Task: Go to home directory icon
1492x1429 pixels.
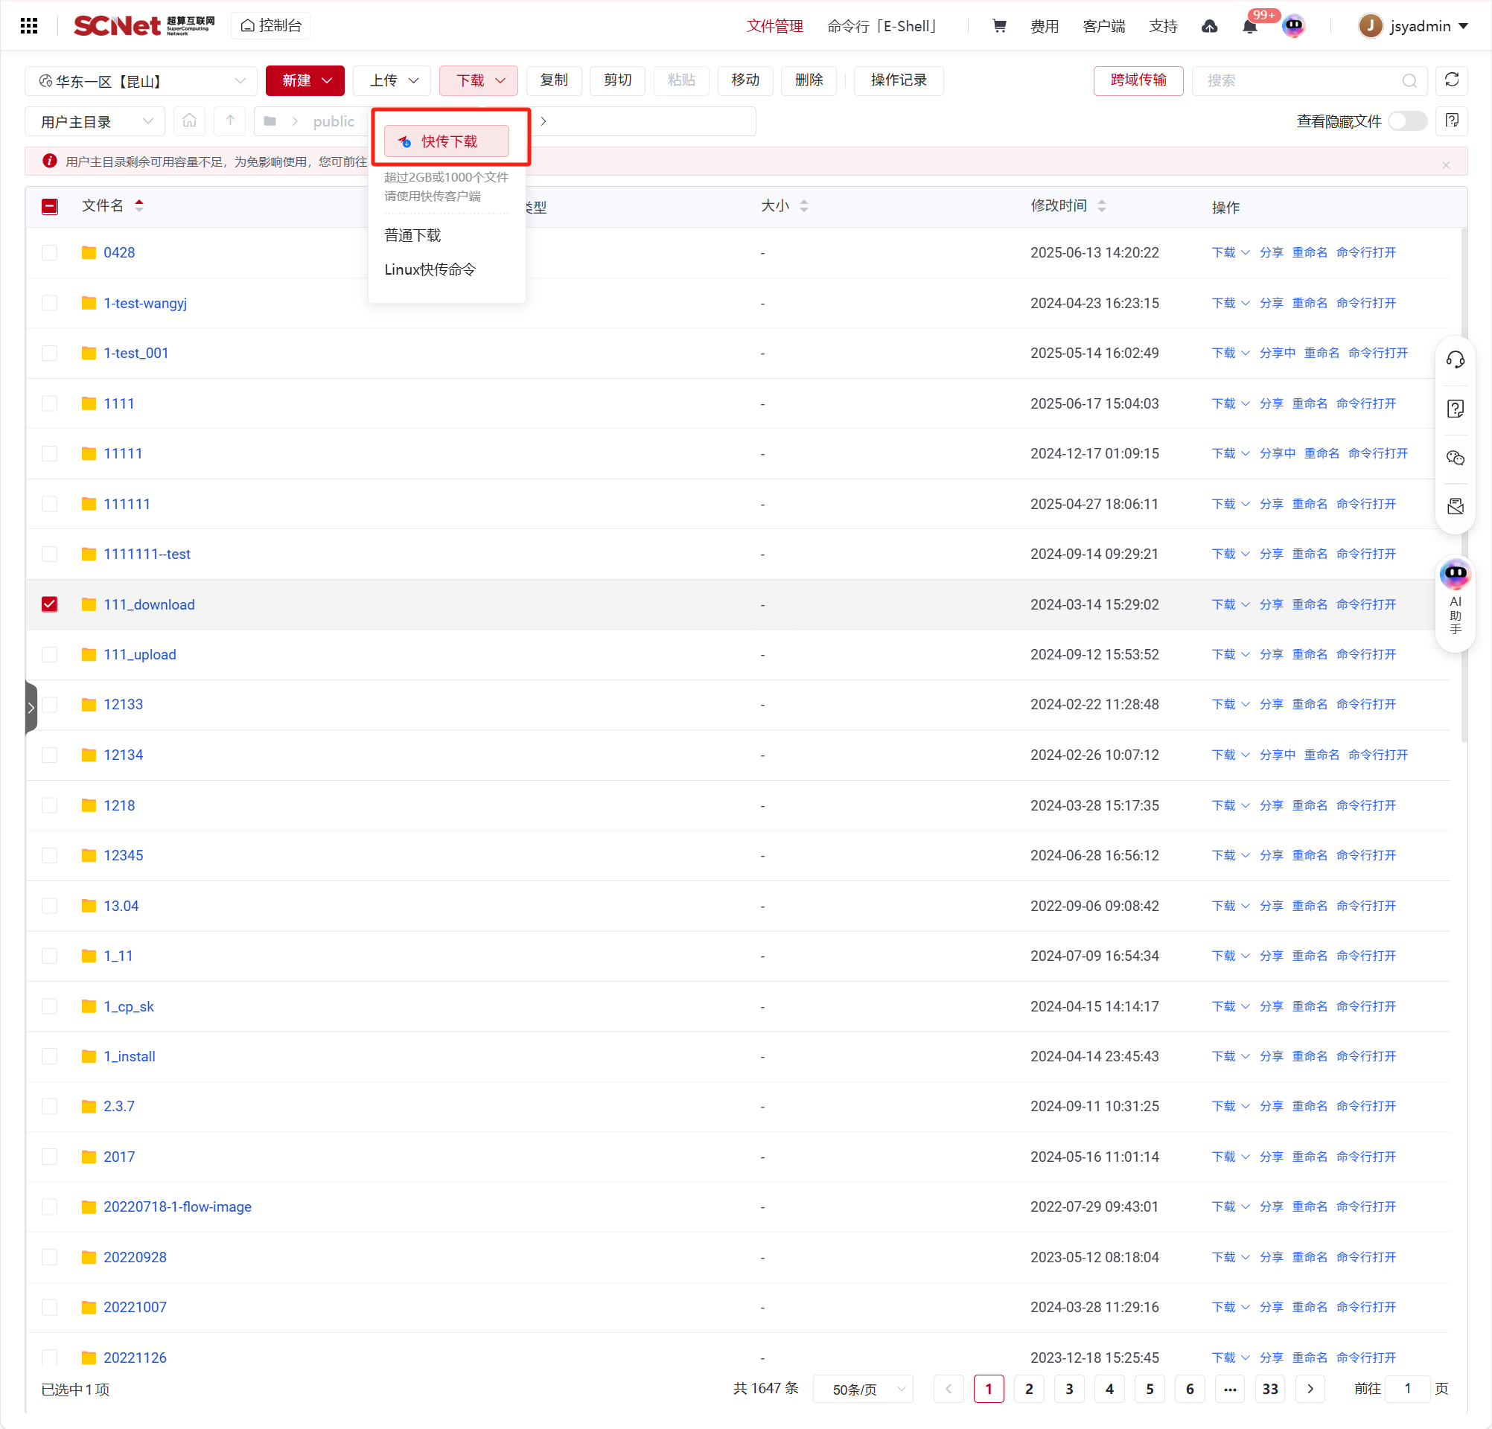Action: pyautogui.click(x=190, y=121)
